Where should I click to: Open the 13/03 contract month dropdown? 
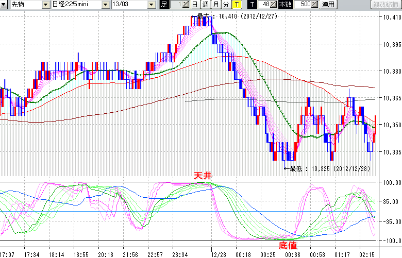pyautogui.click(x=151, y=5)
